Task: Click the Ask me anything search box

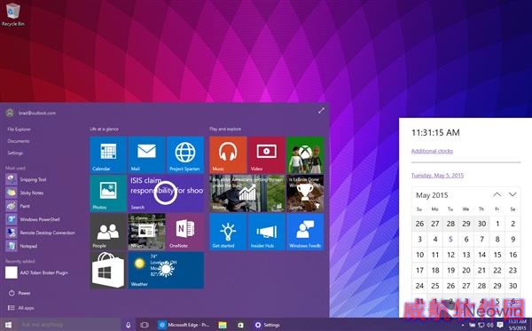Action: point(68,325)
